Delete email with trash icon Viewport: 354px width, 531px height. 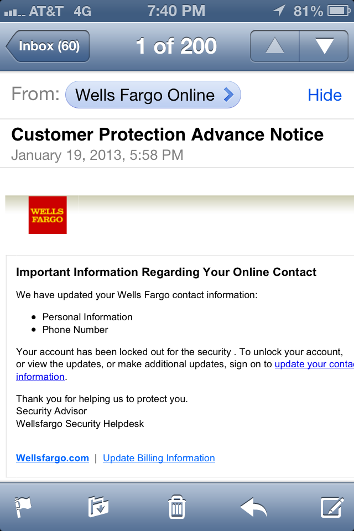click(177, 506)
